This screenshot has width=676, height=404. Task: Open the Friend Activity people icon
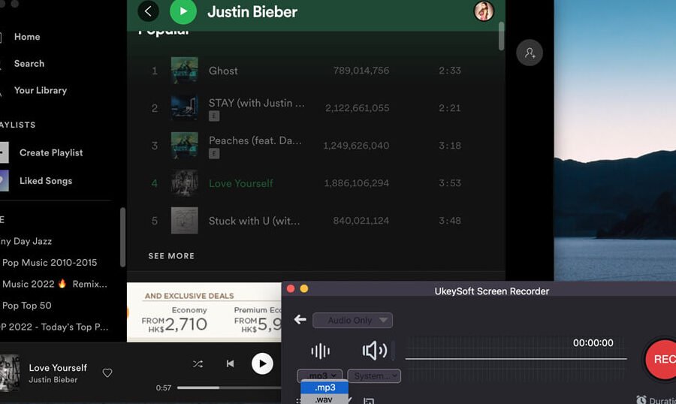530,53
